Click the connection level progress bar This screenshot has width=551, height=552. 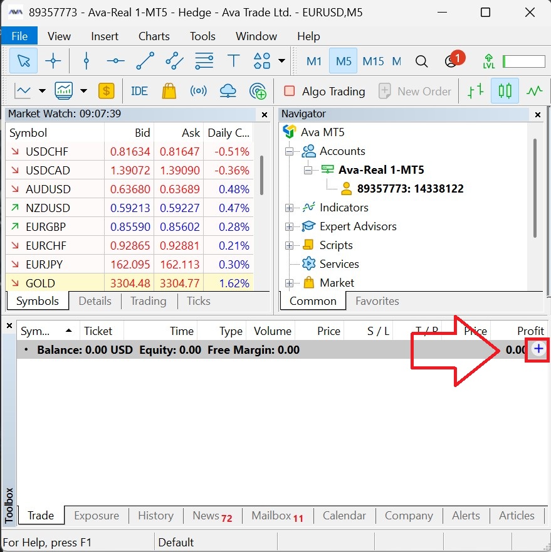523,61
